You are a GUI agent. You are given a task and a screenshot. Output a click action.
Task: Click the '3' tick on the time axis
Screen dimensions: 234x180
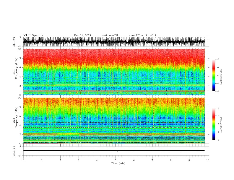(79, 160)
